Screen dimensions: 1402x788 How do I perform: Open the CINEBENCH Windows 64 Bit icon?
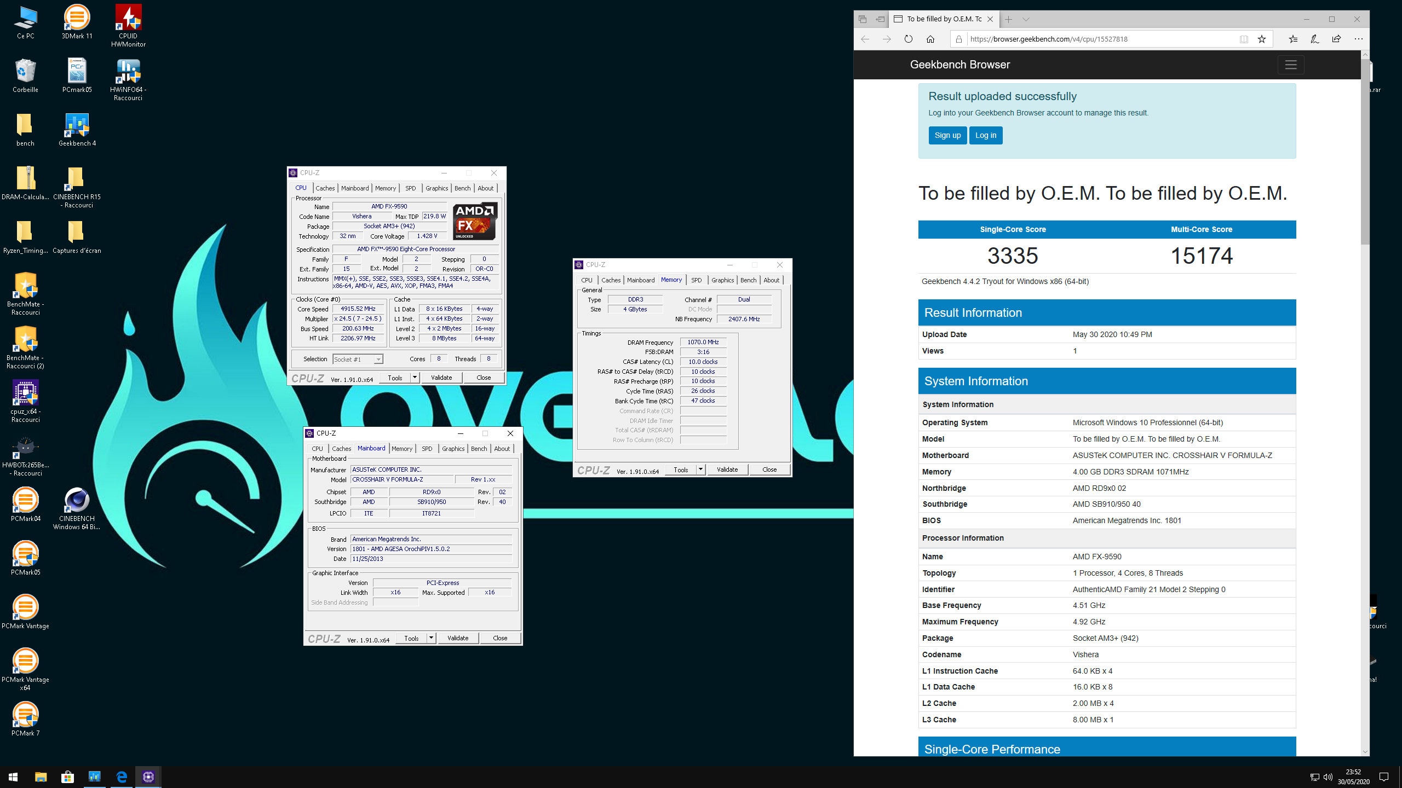click(77, 508)
